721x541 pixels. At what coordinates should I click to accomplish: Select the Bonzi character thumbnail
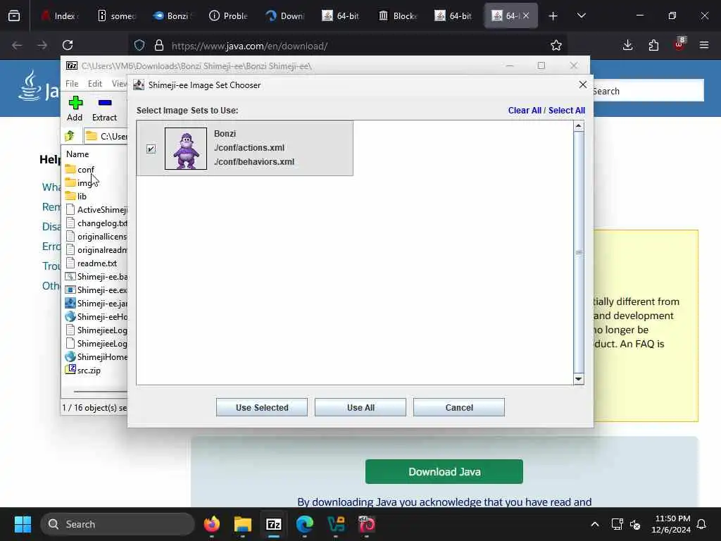click(186, 149)
